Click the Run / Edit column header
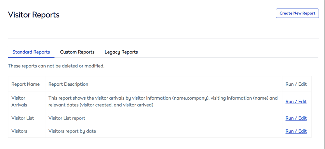The image size is (325, 149). (x=296, y=84)
